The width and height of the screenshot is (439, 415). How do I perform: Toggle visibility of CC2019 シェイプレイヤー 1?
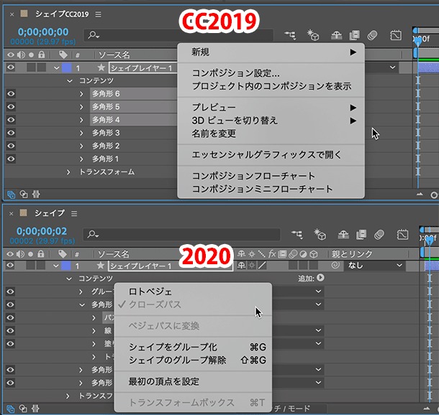11,67
